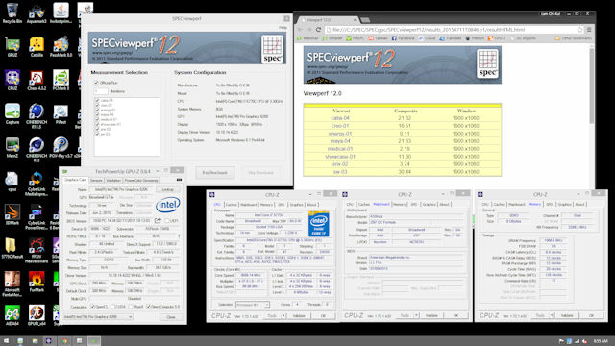
Task: Toggle the OpenCL checkbox in GPU-Z
Action: [93, 307]
